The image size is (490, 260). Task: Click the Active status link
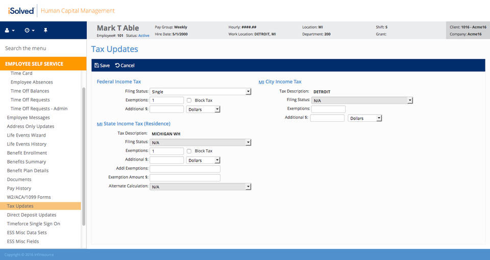[x=144, y=36]
